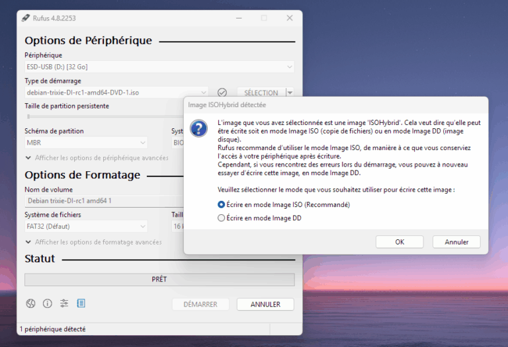Open the Système de fichiers FAT32 dropdown
The width and height of the screenshot is (508, 347).
tap(86, 226)
